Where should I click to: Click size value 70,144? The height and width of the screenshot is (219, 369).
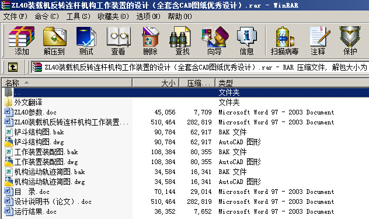(165, 192)
